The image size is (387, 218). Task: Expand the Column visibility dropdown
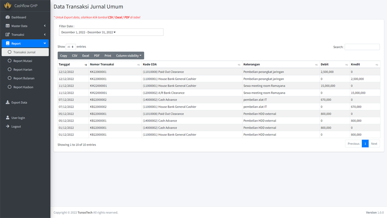pyautogui.click(x=128, y=56)
